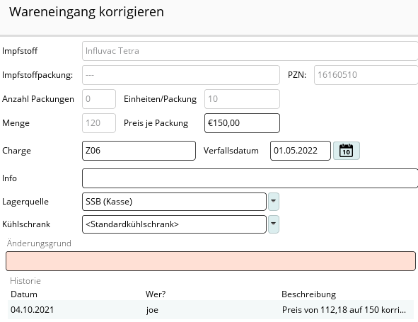Select the history row dated 04.10.2021
The width and height of the screenshot is (418, 322).
211,310
